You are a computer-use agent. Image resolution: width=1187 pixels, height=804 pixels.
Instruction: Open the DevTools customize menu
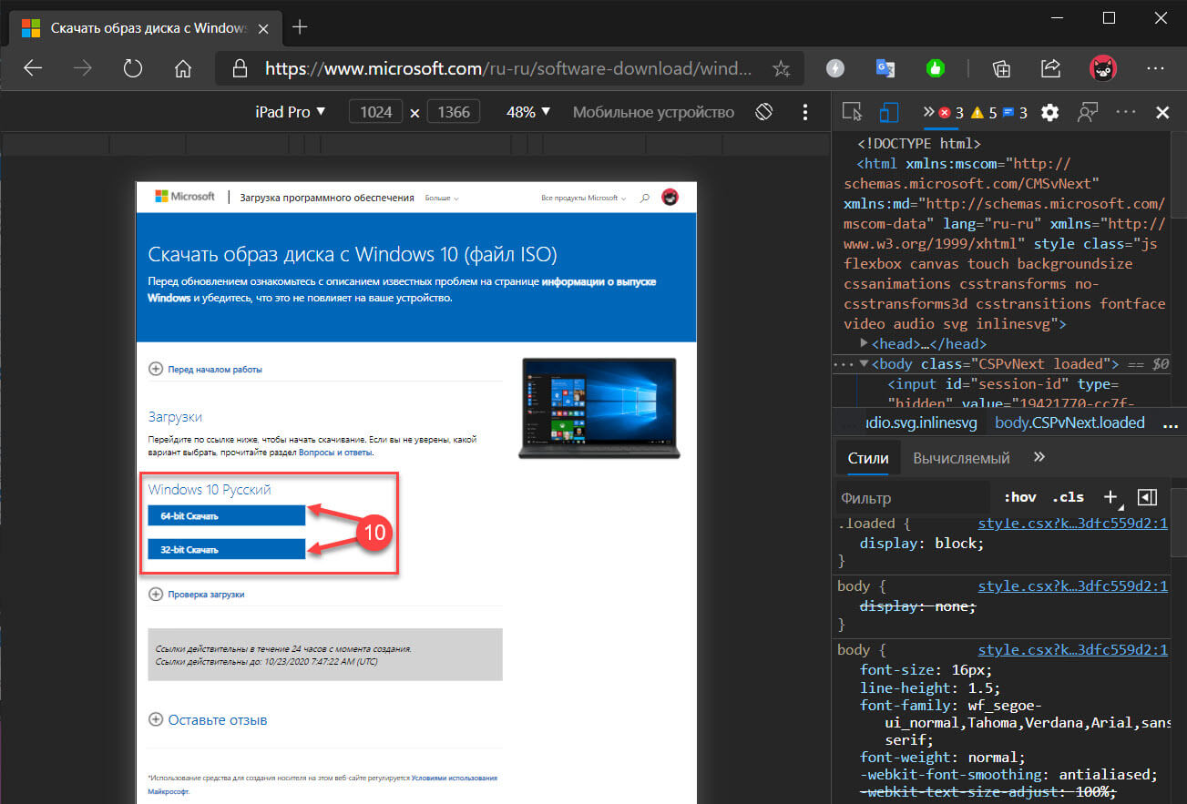pos(1126,112)
